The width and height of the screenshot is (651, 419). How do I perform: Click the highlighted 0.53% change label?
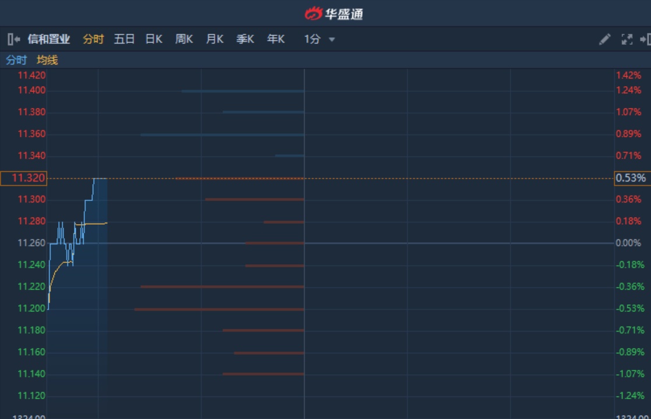pos(632,179)
